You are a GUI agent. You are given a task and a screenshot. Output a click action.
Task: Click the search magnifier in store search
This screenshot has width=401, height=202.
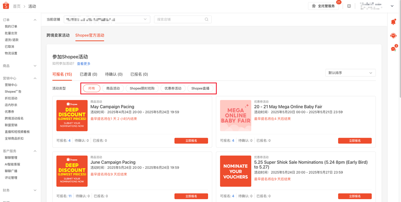(206, 19)
